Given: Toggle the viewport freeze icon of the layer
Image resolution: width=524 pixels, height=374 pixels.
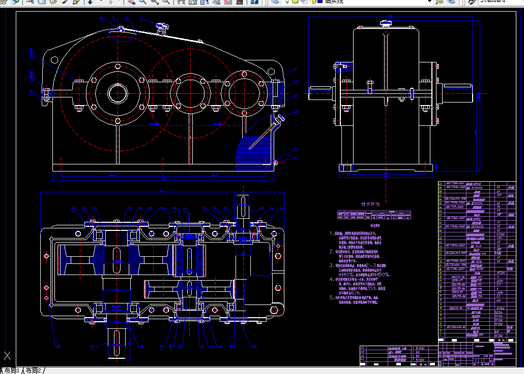Looking at the screenshot, I should (304, 2).
